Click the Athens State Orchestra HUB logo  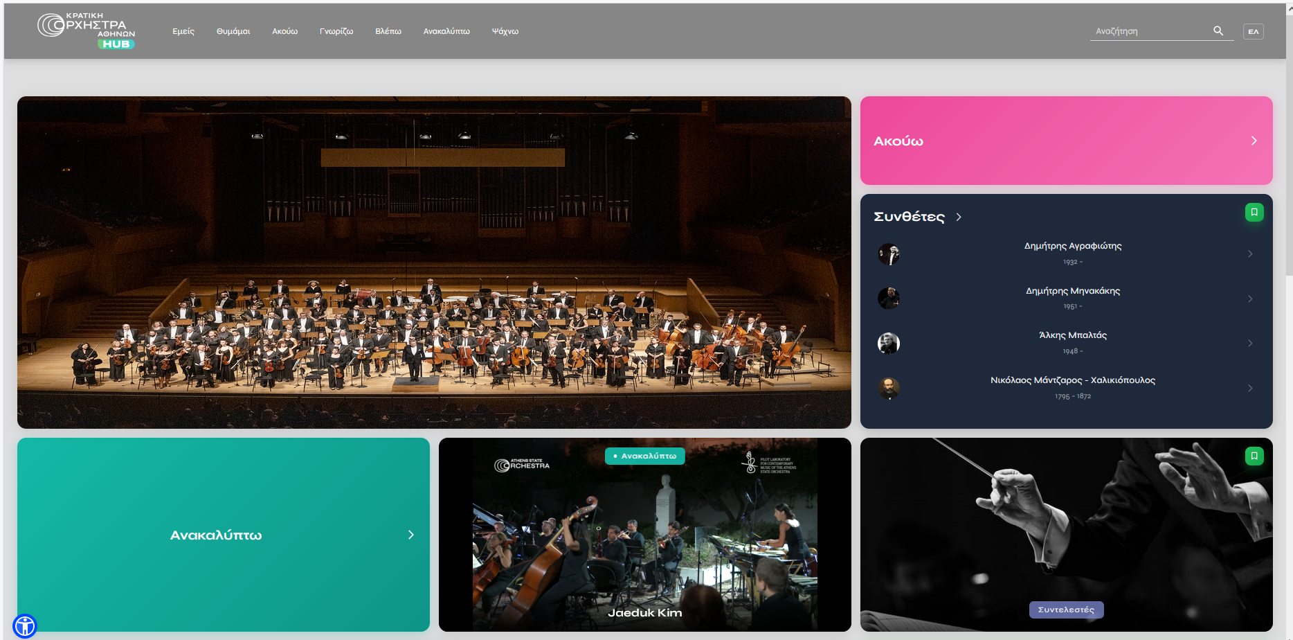click(86, 31)
